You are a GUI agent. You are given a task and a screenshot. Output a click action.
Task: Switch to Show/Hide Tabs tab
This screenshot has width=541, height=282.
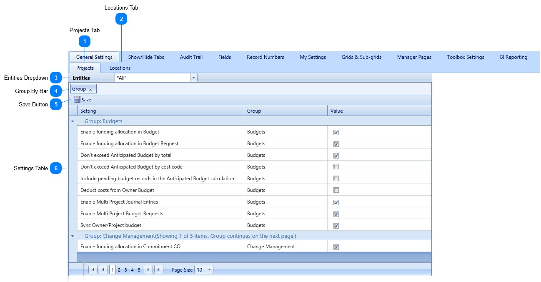click(x=146, y=57)
